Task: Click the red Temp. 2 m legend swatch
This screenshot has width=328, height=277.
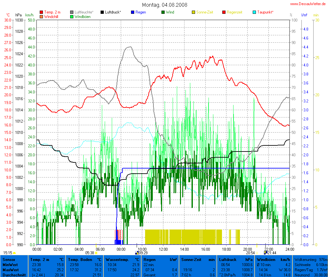Action: (41, 12)
